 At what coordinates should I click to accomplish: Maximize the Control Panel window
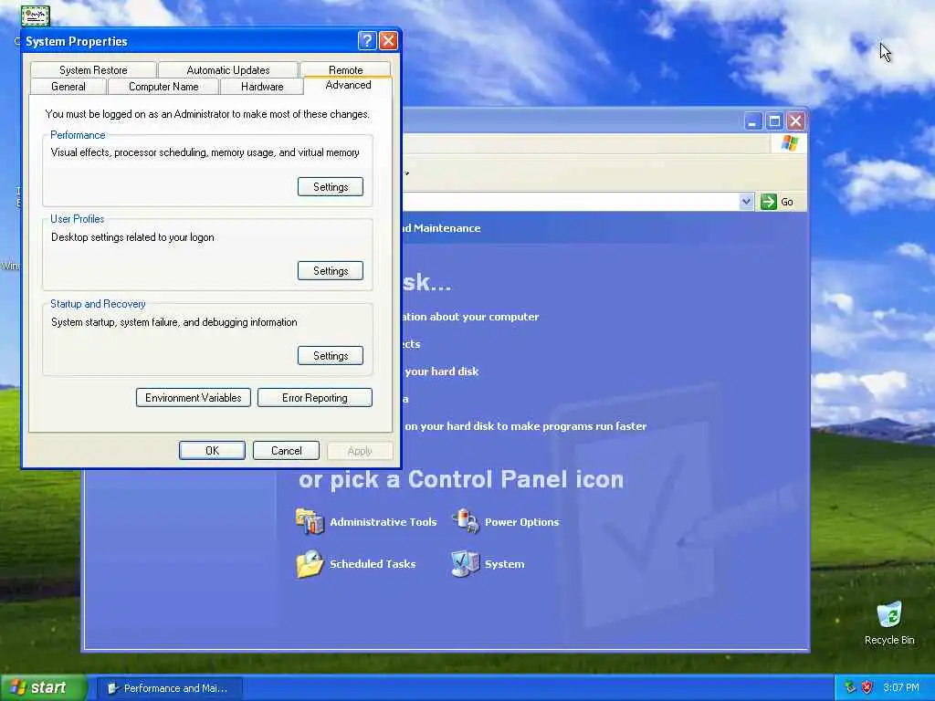774,121
